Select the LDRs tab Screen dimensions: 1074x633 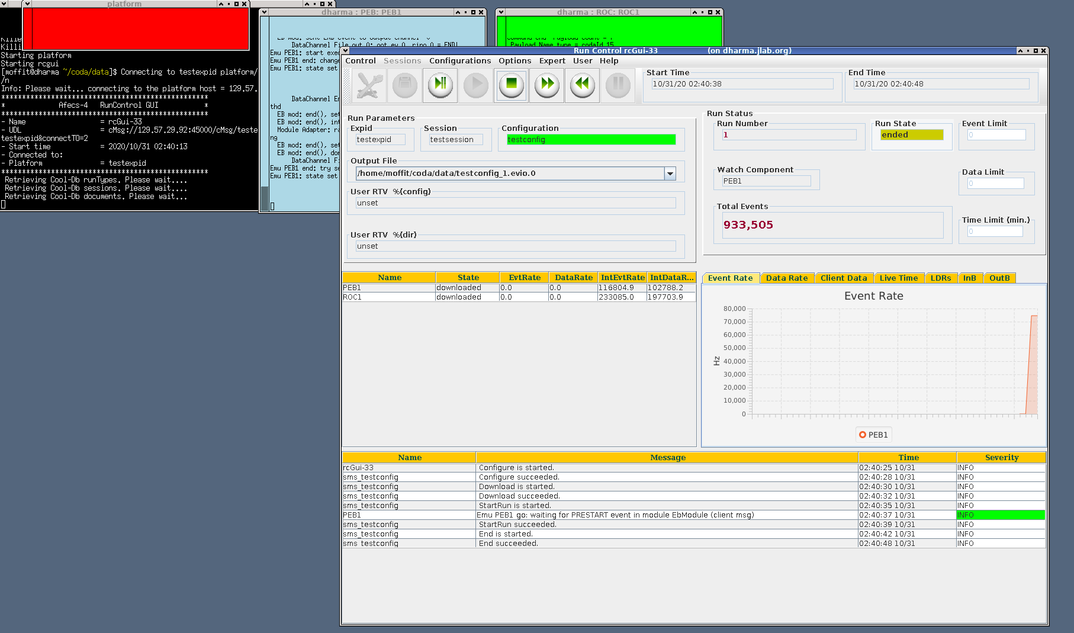pos(940,278)
